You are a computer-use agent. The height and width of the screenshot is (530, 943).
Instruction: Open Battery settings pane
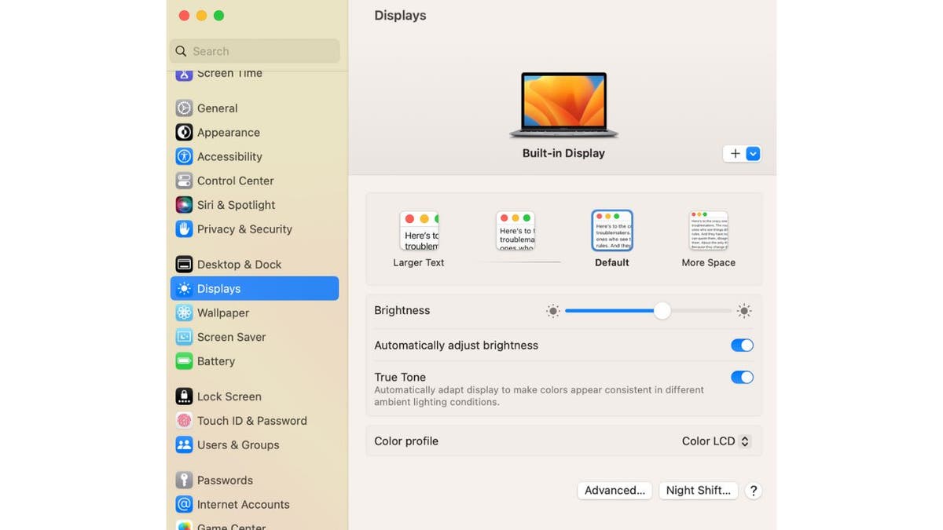255,361
